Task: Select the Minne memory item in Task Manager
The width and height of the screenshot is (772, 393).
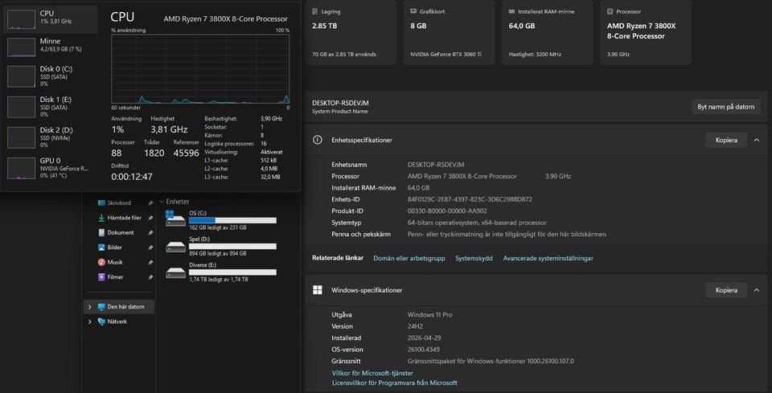Action: 50,47
